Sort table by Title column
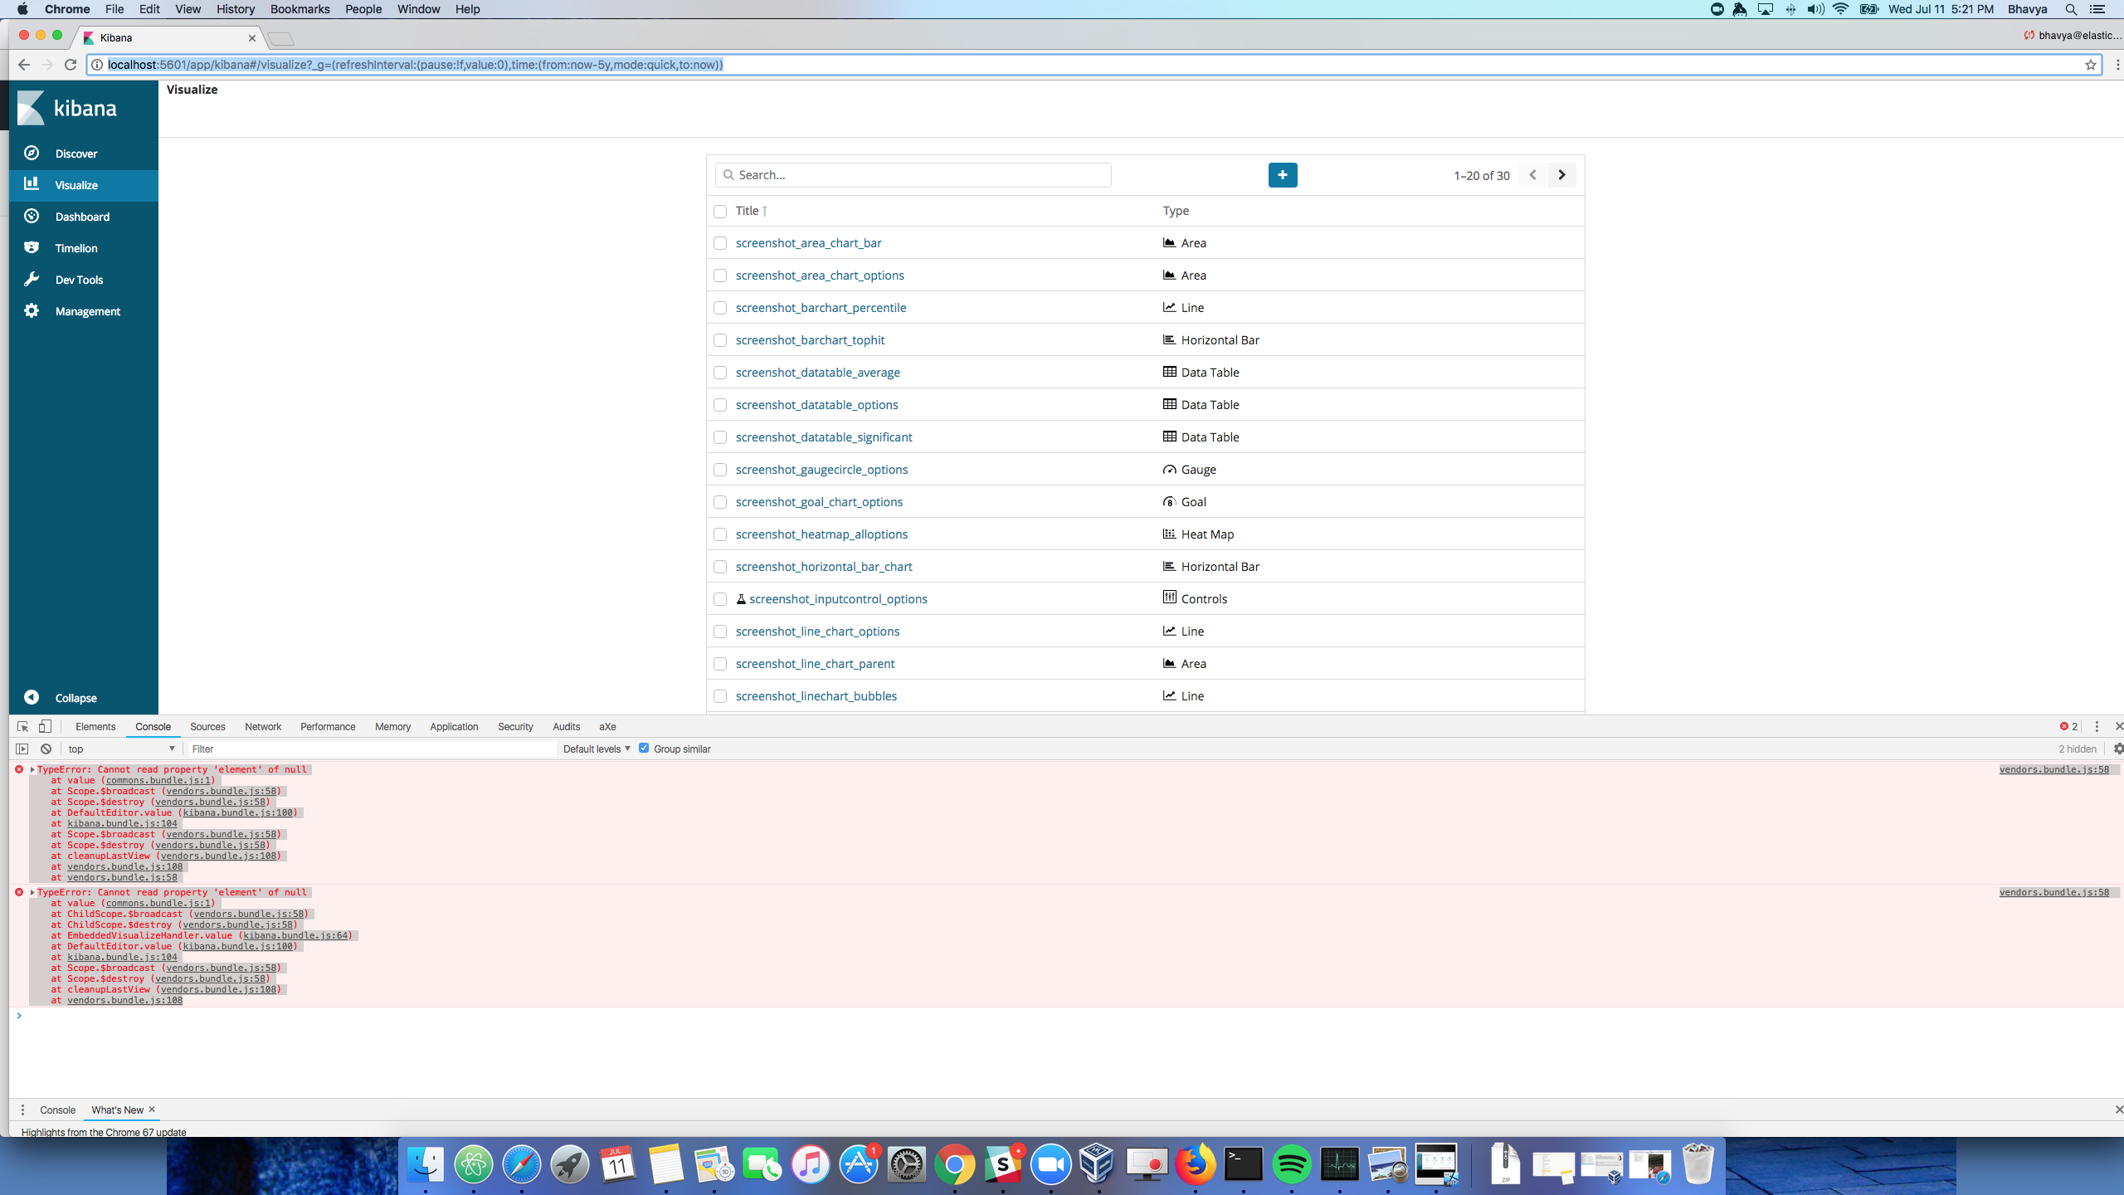Viewport: 2124px width, 1195px height. point(751,211)
